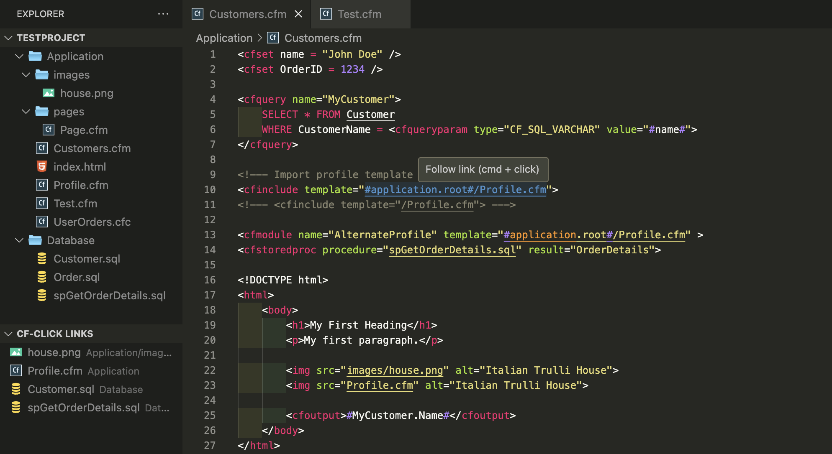The width and height of the screenshot is (832, 454).
Task: Click the ColdFusion file icon for Customers.cfm
Action: [43, 148]
